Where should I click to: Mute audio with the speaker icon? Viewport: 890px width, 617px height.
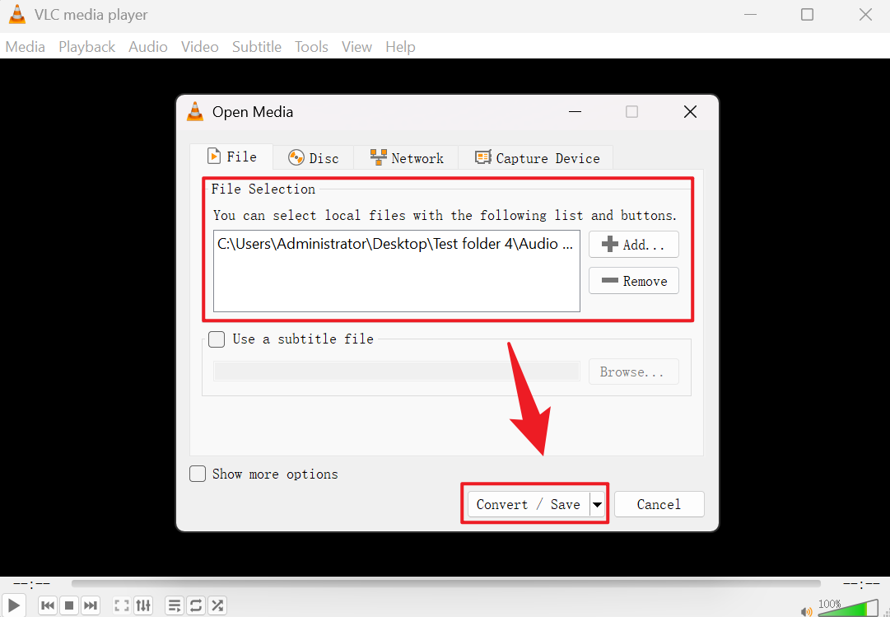[807, 611]
